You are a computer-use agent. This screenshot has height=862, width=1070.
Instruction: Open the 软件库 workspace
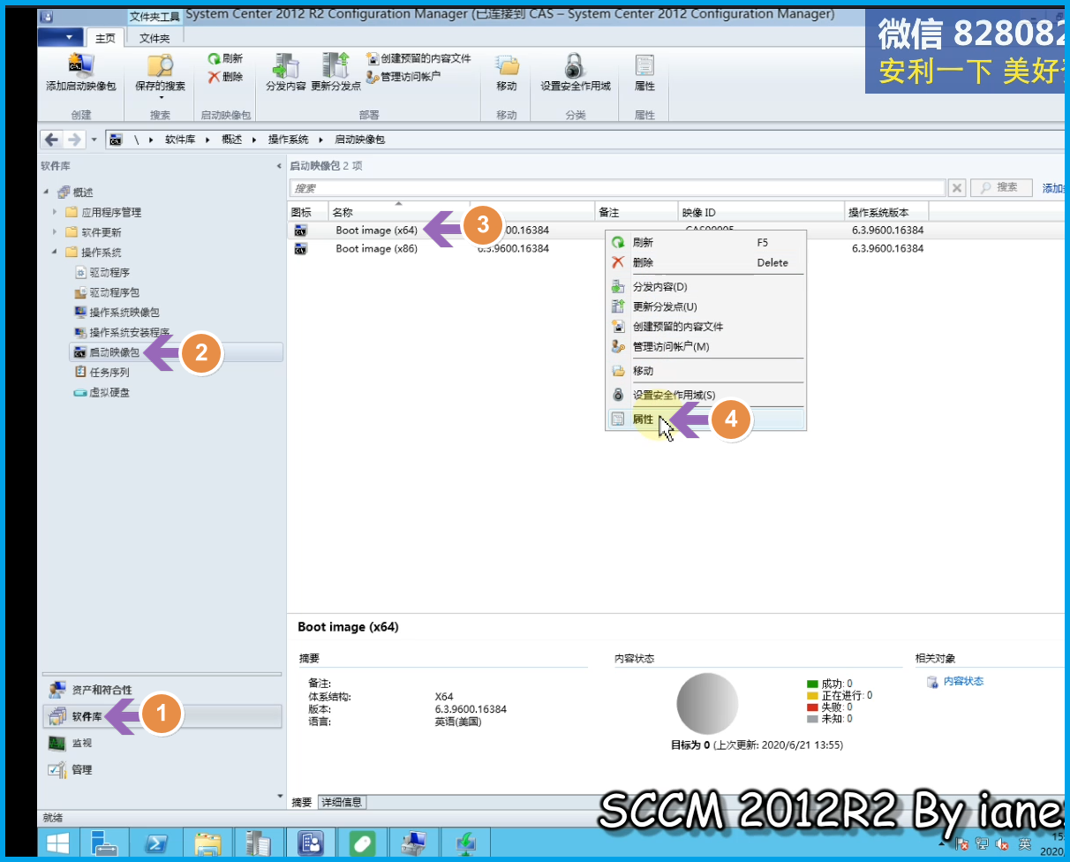click(163, 716)
